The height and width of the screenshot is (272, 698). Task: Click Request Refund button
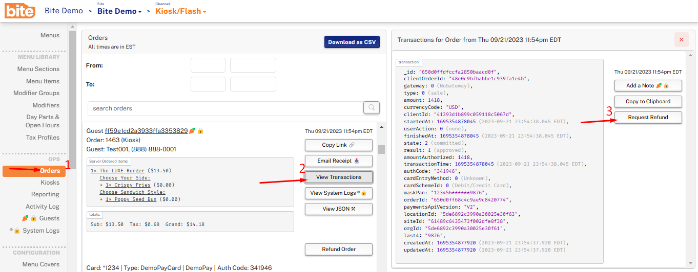pyautogui.click(x=648, y=117)
